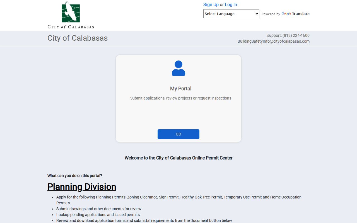Click the Sign Up link
Image resolution: width=357 pixels, height=223 pixels.
[211, 4]
